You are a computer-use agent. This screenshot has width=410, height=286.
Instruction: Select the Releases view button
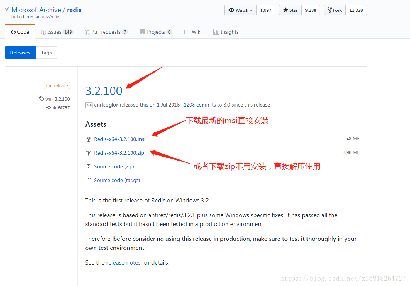click(x=20, y=53)
